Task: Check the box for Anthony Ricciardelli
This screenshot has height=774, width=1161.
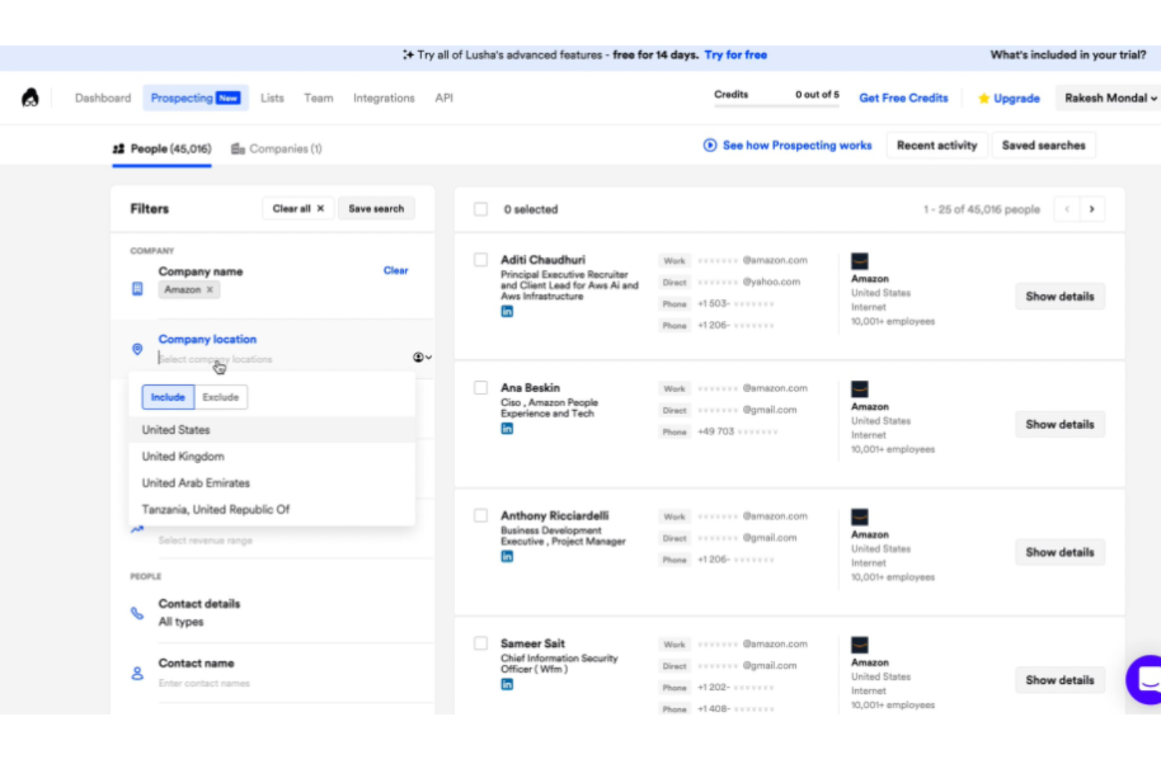Action: coord(481,515)
